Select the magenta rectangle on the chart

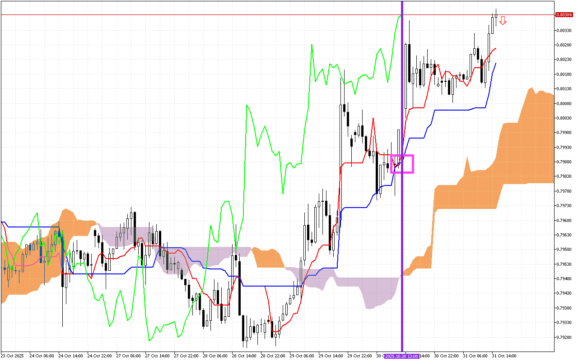coord(402,156)
